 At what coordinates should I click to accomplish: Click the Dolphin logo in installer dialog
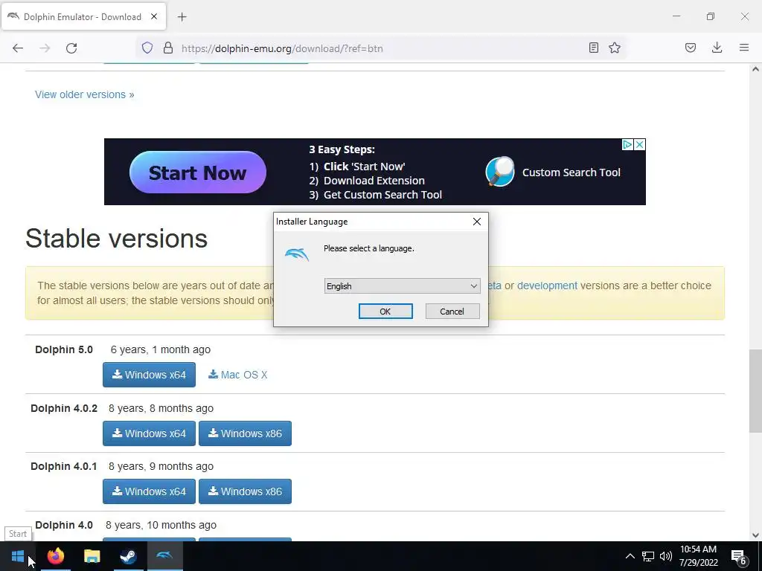click(x=297, y=254)
